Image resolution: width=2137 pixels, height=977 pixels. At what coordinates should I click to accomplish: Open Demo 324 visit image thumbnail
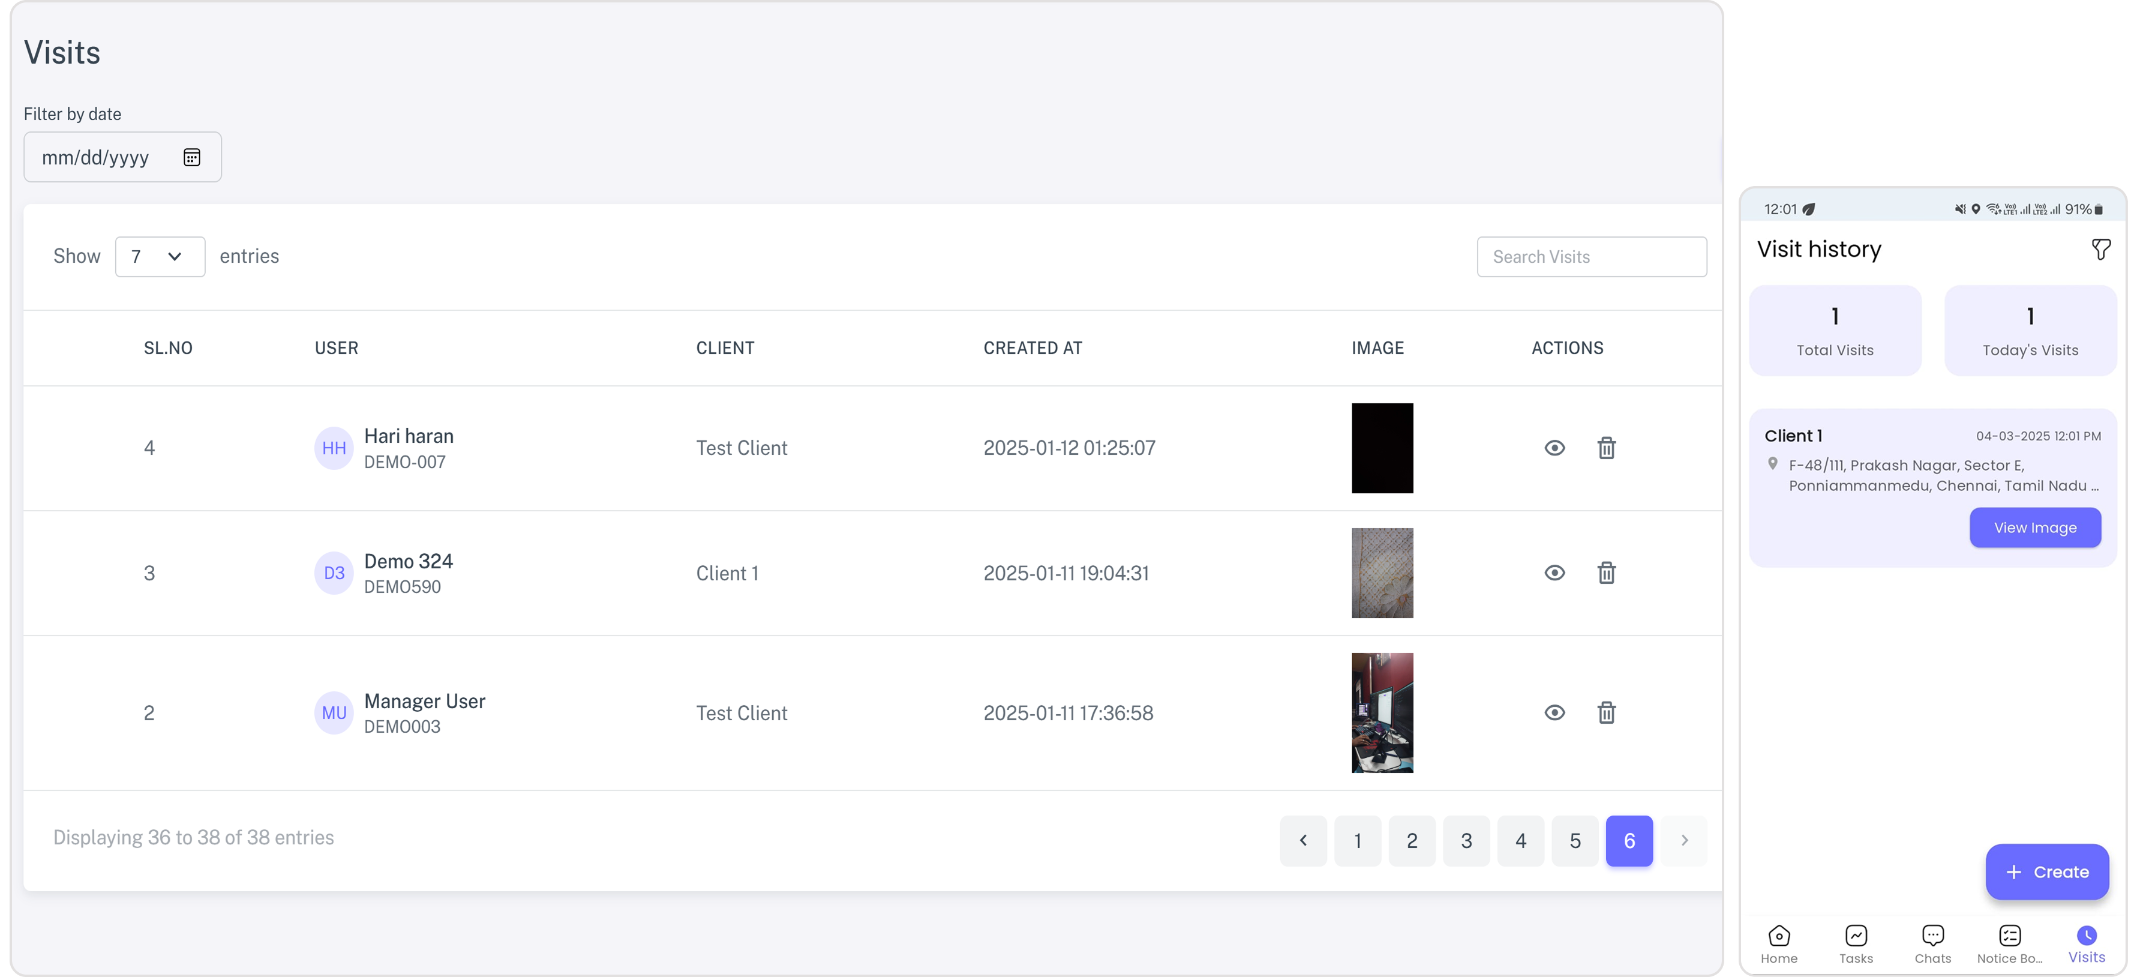(1382, 573)
